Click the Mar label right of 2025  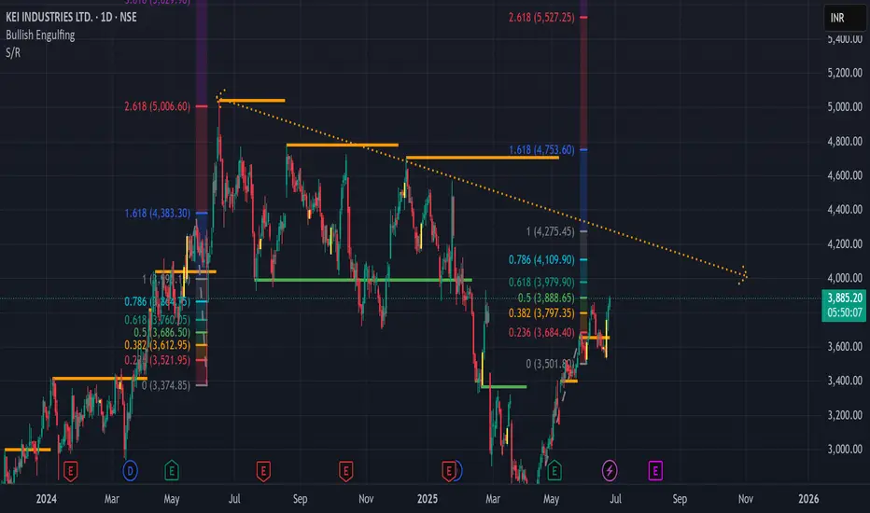pyautogui.click(x=493, y=499)
